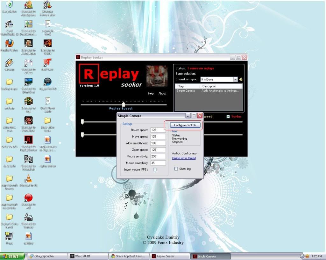Focus the Follow smoothness input field
The height and width of the screenshot is (260, 326).
[x=158, y=143]
